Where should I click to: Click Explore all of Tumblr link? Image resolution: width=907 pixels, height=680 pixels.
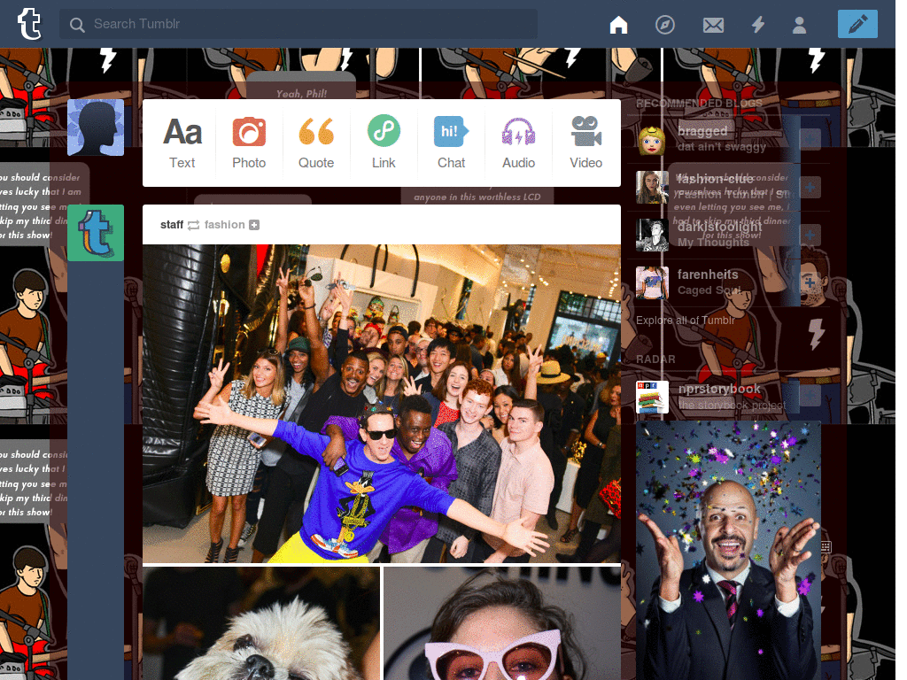pyautogui.click(x=685, y=321)
